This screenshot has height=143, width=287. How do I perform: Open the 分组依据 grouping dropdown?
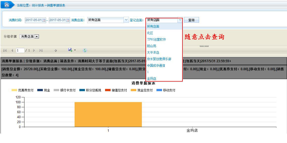tap(37, 37)
